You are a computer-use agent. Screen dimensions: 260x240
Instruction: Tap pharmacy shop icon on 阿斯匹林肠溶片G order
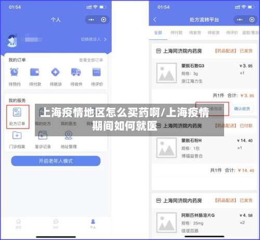coord(159,201)
